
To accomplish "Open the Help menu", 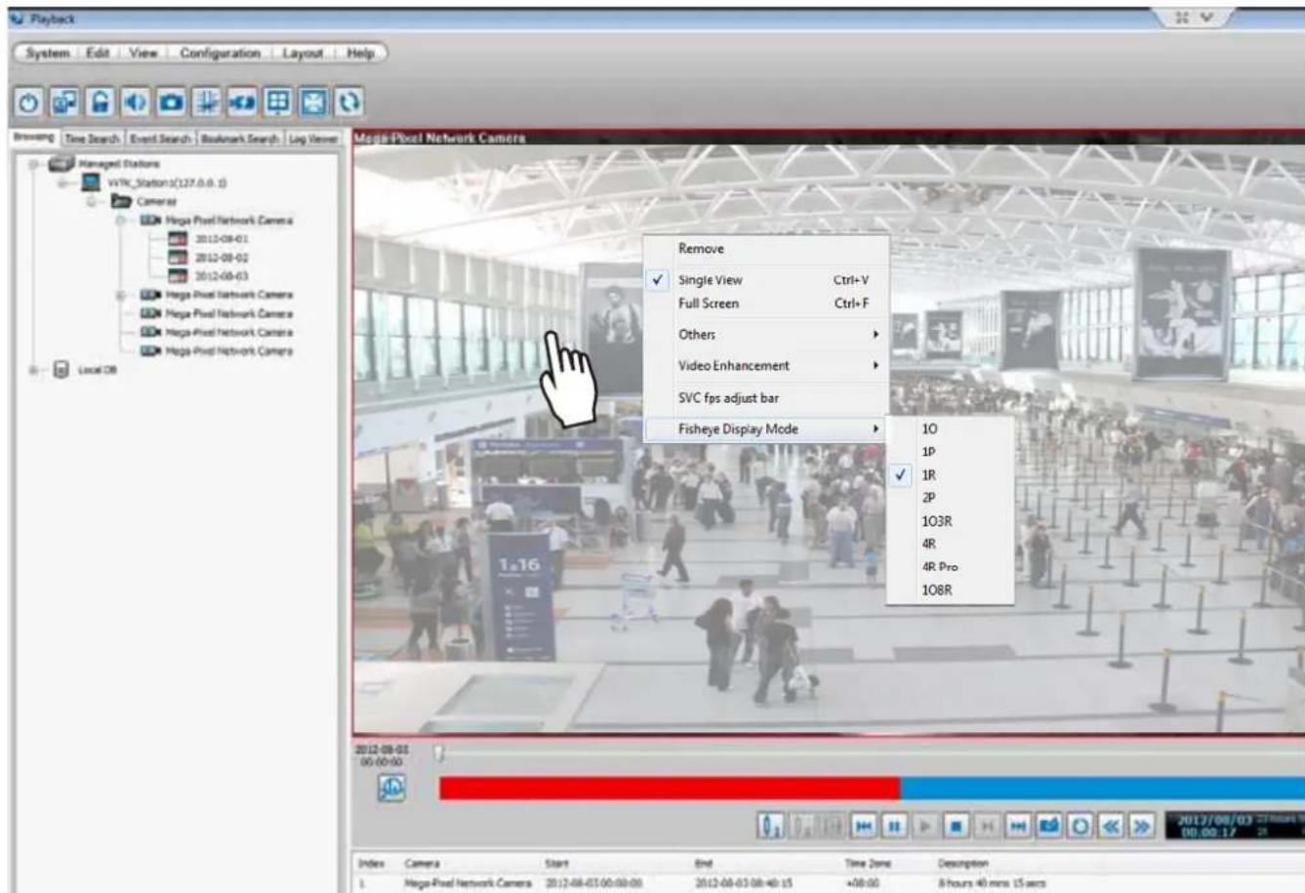I will coord(360,53).
